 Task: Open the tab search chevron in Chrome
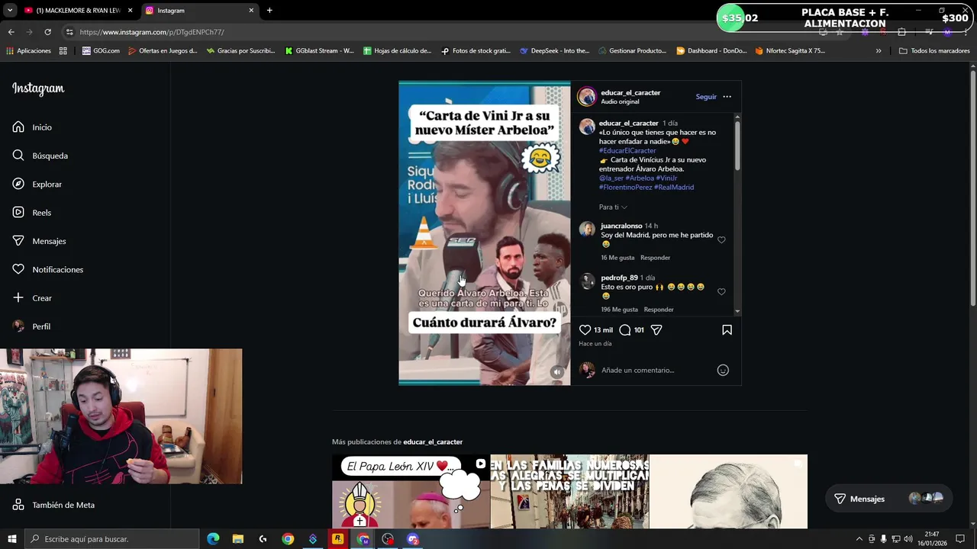click(x=9, y=11)
